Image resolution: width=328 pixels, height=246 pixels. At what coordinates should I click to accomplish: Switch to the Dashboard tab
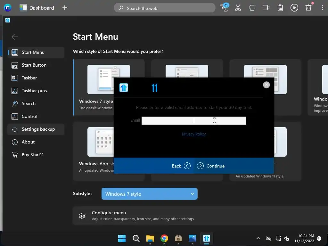click(x=37, y=8)
